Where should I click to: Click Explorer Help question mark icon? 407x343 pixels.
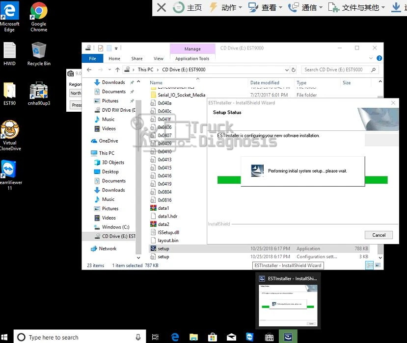(379, 58)
